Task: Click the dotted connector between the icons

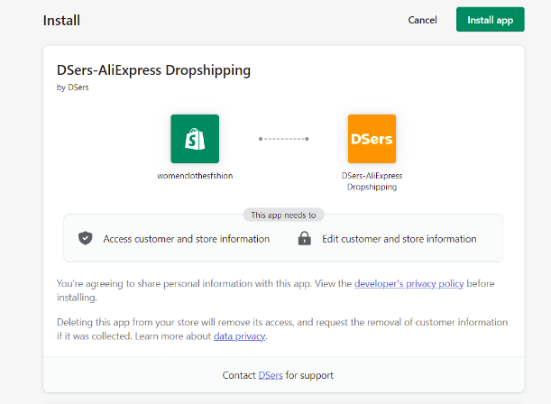Action: (x=283, y=139)
